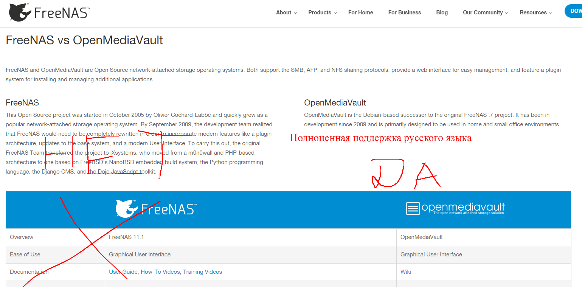Click the OpenMediaVault overview table cell

click(x=484, y=237)
